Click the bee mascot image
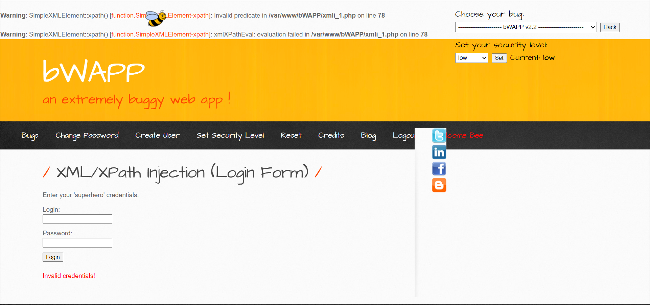 pos(156,18)
